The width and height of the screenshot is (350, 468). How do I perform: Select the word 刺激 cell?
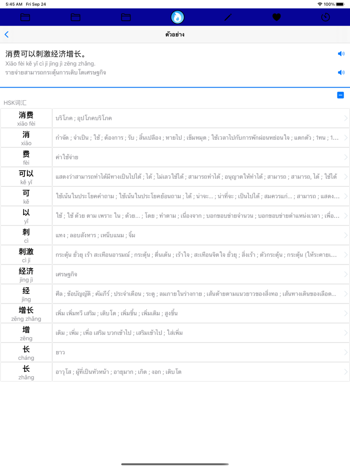point(26,255)
